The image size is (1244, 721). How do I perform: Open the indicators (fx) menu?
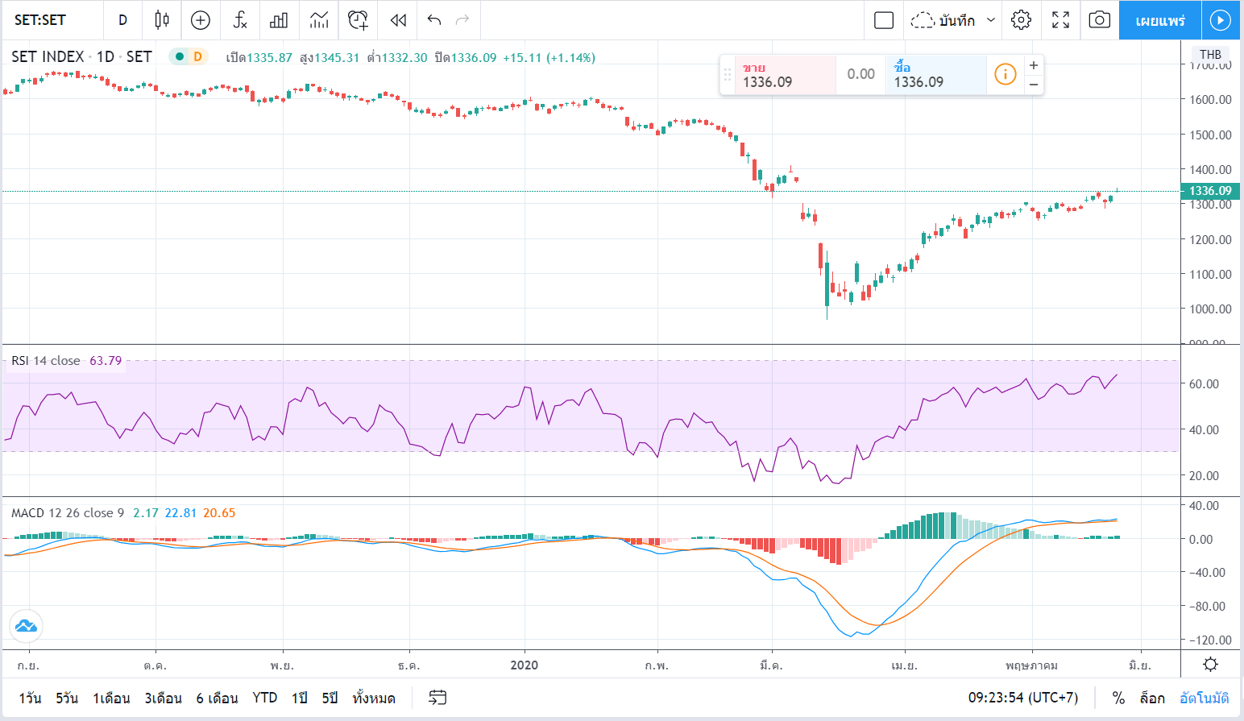click(240, 20)
